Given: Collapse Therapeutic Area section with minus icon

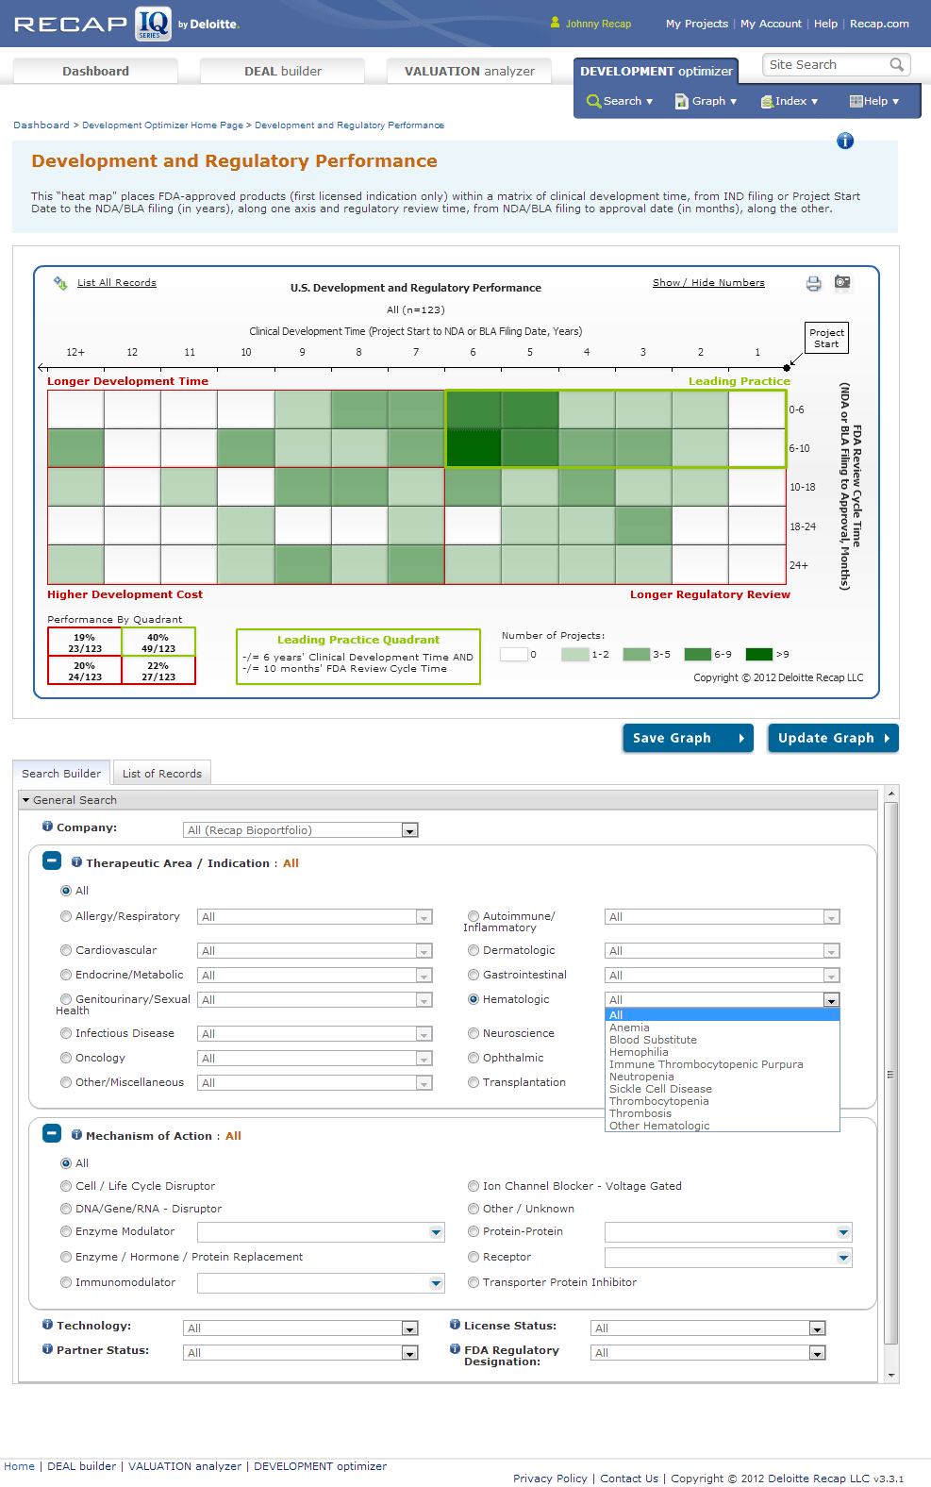Looking at the screenshot, I should [52, 860].
